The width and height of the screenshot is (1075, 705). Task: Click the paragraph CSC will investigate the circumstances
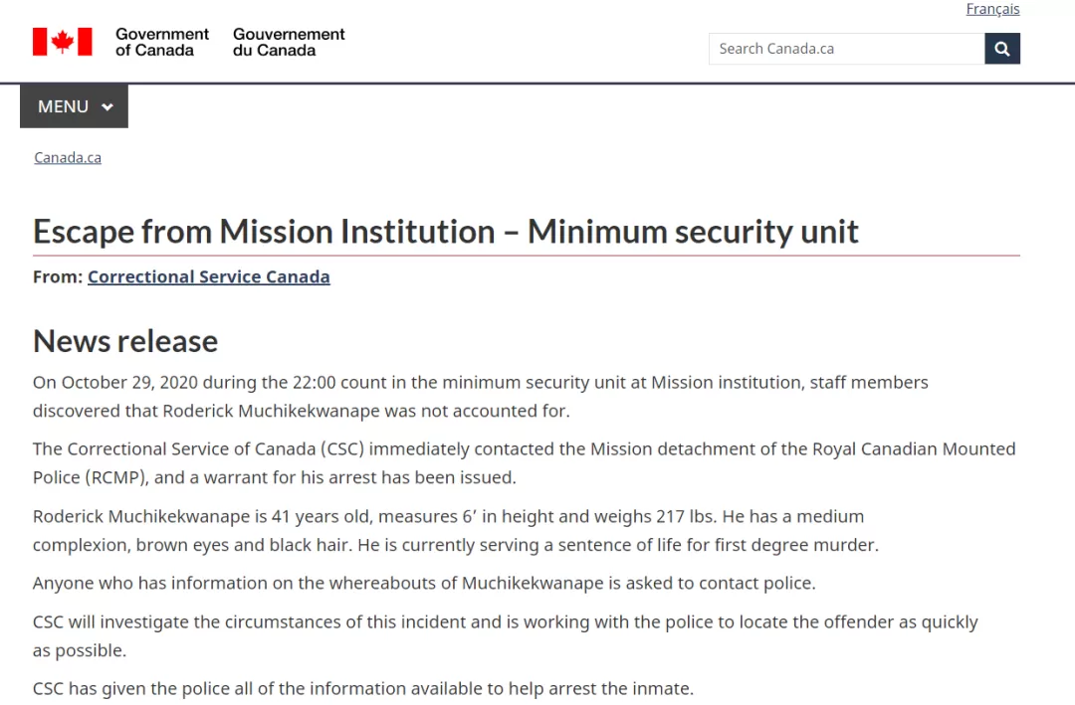(x=506, y=635)
